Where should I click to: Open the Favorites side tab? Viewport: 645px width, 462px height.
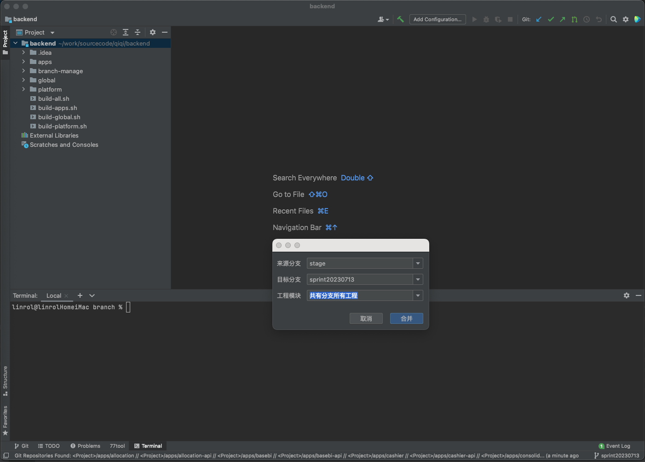point(5,421)
